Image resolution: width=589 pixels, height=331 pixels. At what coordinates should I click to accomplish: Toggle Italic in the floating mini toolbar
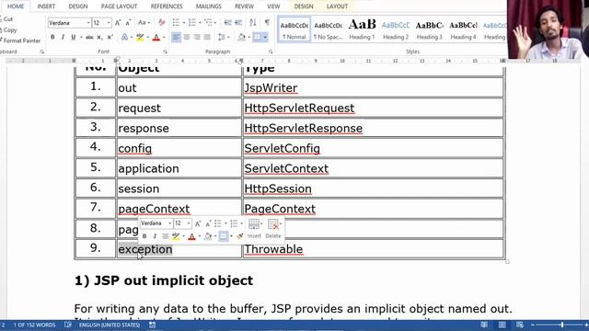point(155,236)
